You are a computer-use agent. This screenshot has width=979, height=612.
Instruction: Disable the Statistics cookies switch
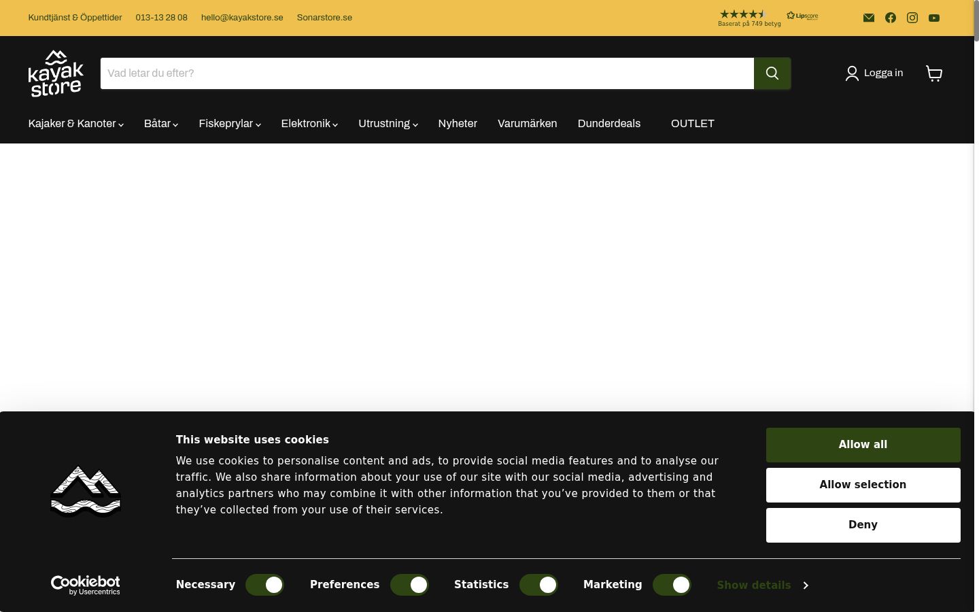538,585
